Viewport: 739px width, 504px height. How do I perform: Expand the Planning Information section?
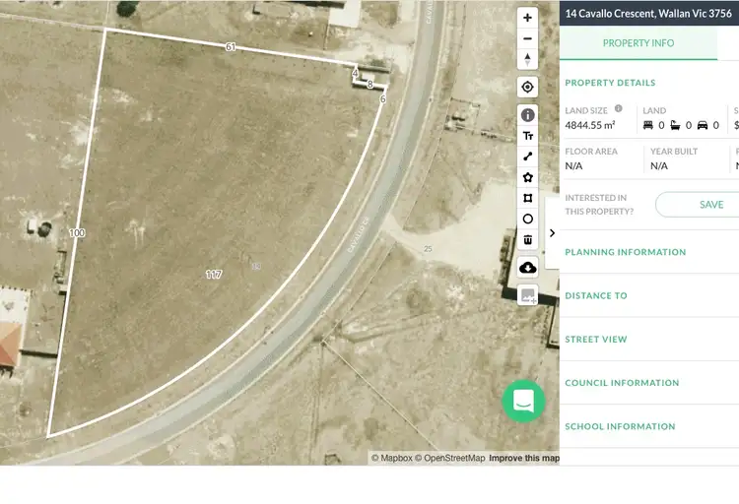click(x=626, y=252)
